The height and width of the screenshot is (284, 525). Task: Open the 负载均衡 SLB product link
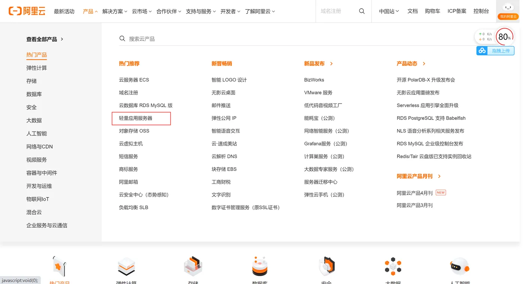[133, 207]
